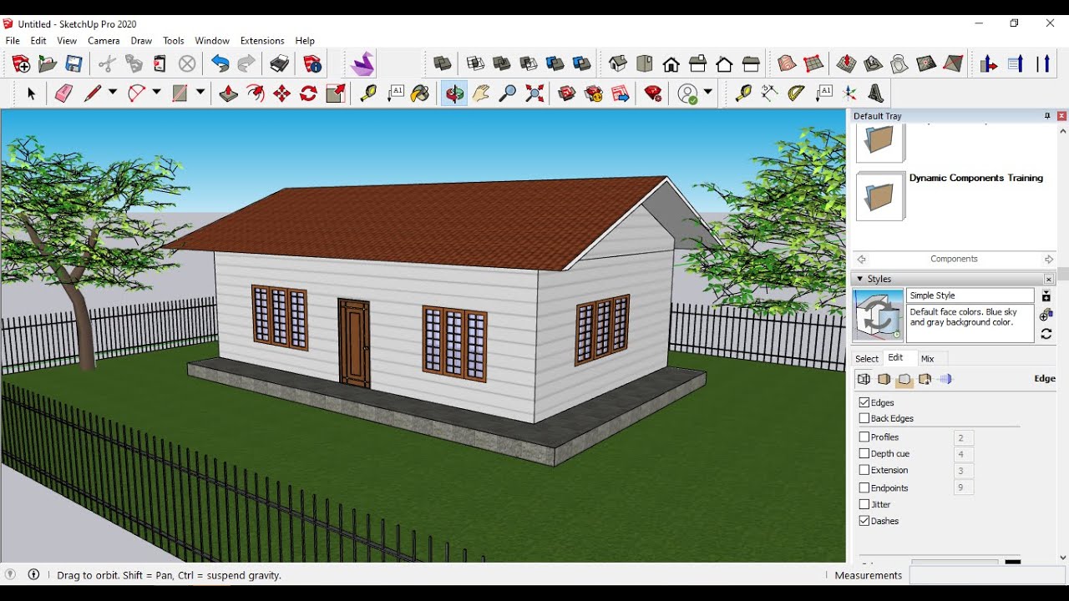Activate the Orbit tool
This screenshot has height=601, width=1069.
click(454, 93)
